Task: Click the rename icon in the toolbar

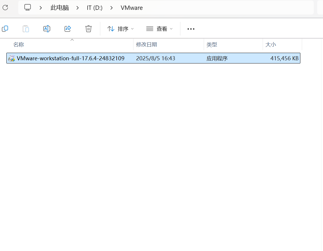Action: coord(47,29)
